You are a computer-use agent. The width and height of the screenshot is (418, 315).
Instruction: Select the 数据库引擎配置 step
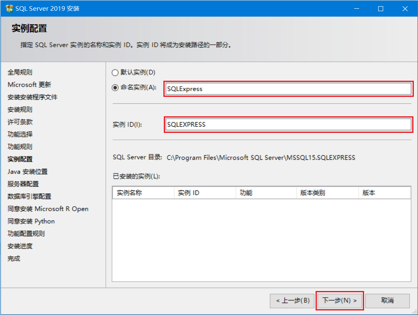[29, 197]
